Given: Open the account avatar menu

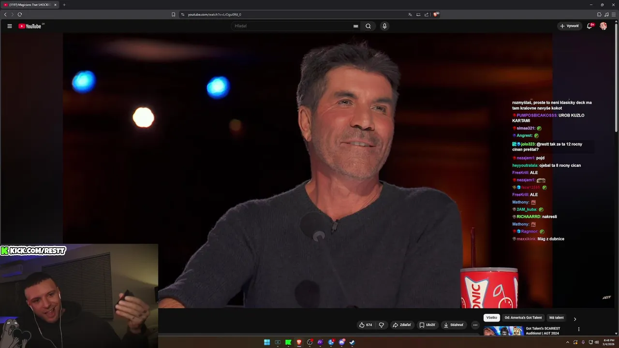Looking at the screenshot, I should (x=603, y=26).
